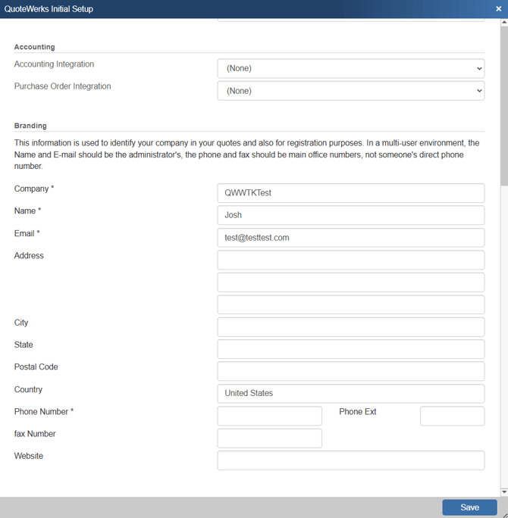Focus the State text field
Viewport: 508px width, 518px height.
(350, 349)
